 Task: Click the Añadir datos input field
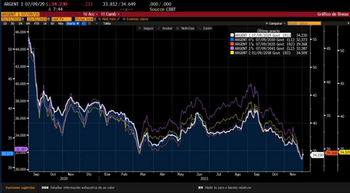[298, 23]
